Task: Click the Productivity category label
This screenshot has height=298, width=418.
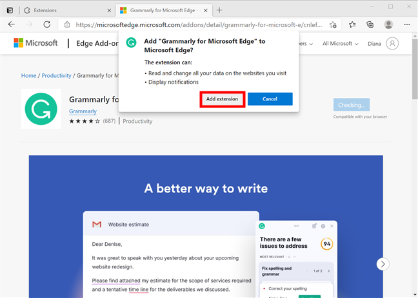Action: (x=137, y=122)
